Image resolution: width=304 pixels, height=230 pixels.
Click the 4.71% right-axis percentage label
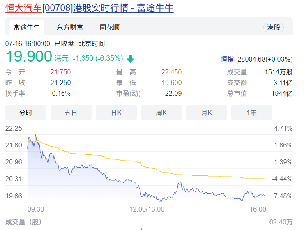[x=283, y=128]
